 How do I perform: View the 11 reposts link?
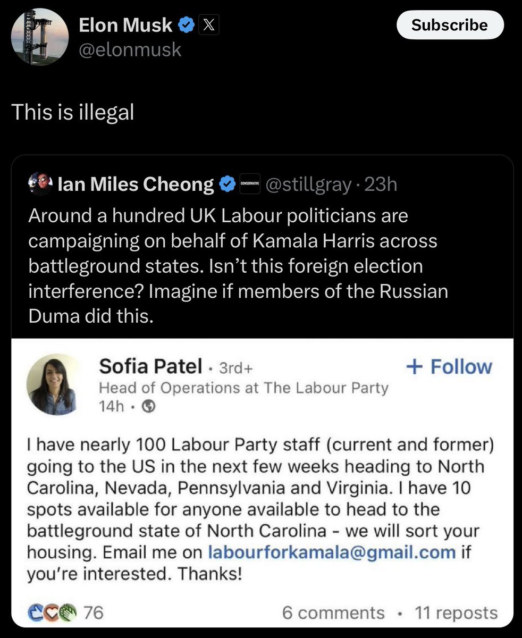(456, 612)
